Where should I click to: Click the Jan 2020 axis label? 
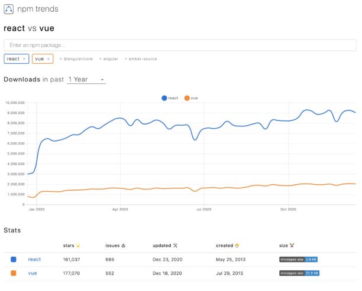37,210
